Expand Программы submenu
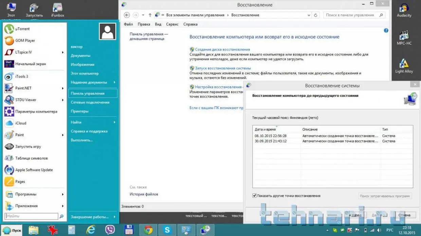This screenshot has width=421, height=236. pos(35,194)
